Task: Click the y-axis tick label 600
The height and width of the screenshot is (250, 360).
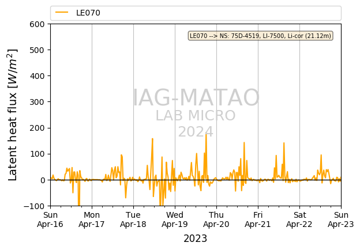Action: click(x=37, y=24)
